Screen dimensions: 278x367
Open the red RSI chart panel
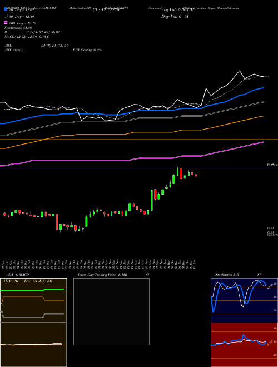click(244, 345)
